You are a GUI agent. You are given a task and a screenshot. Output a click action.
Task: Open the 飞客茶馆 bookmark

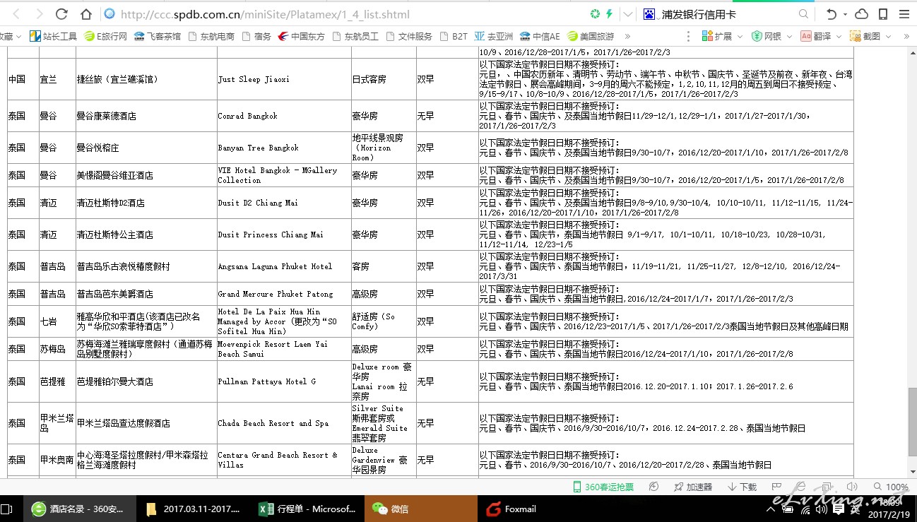pos(157,36)
